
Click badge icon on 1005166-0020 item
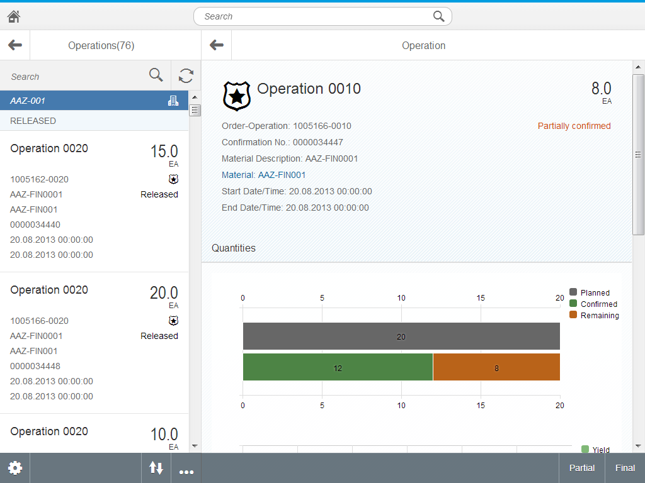pyautogui.click(x=174, y=321)
